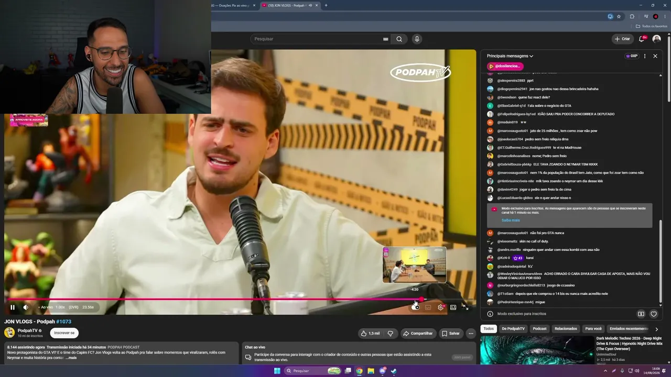Open the browser extensions puzzle icon
The image size is (671, 377).
(632, 16)
